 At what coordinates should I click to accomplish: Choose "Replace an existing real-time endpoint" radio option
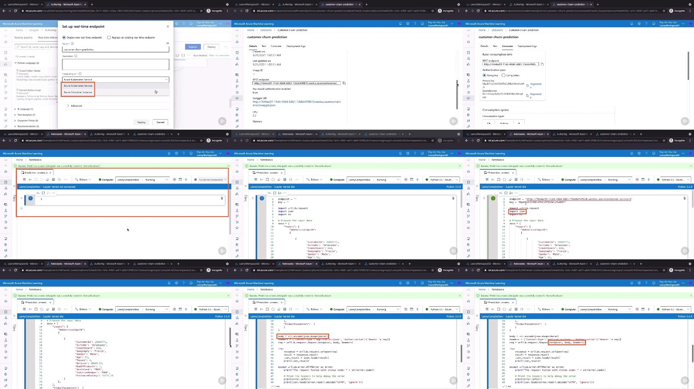[109, 37]
